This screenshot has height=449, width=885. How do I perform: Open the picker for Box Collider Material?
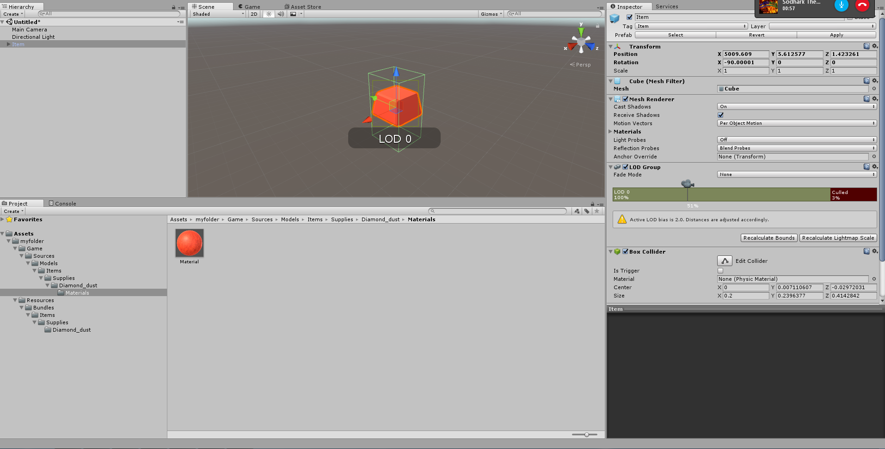pos(874,279)
